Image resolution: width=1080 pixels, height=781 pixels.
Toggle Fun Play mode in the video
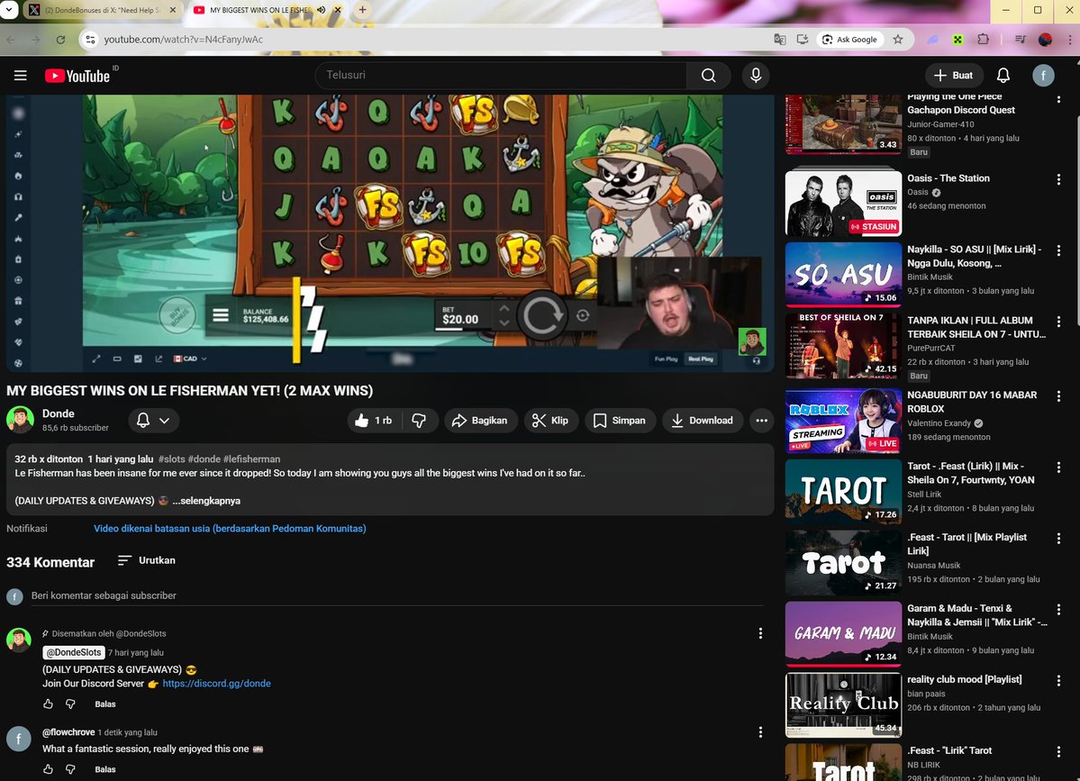click(666, 359)
